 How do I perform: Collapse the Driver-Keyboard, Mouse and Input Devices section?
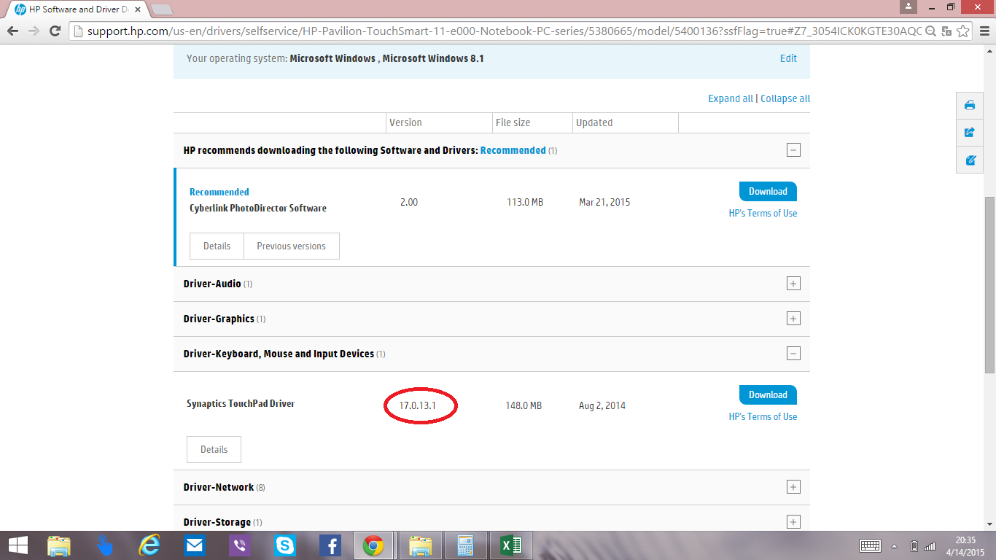point(793,354)
